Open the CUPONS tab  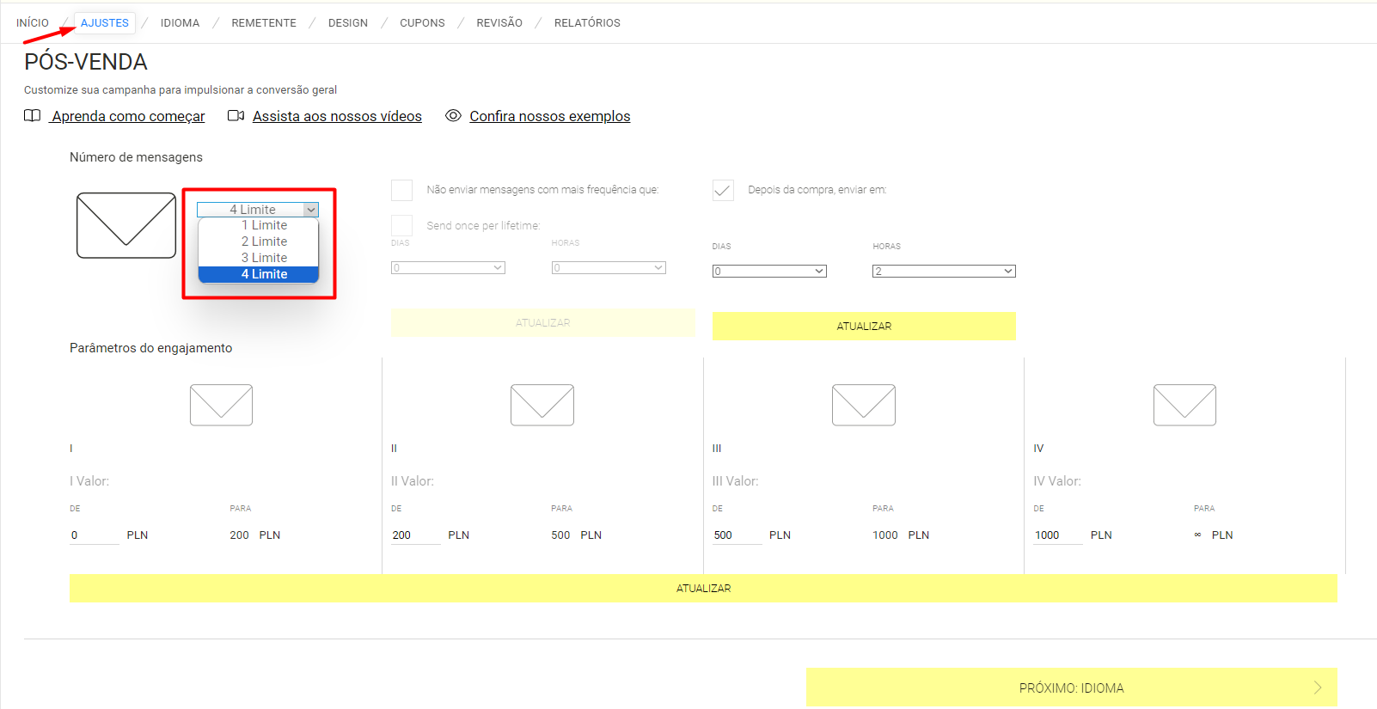click(x=422, y=23)
